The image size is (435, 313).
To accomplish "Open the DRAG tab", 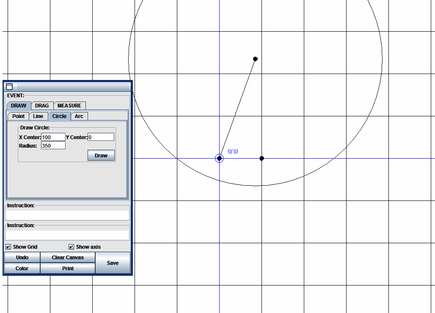I will click(42, 106).
